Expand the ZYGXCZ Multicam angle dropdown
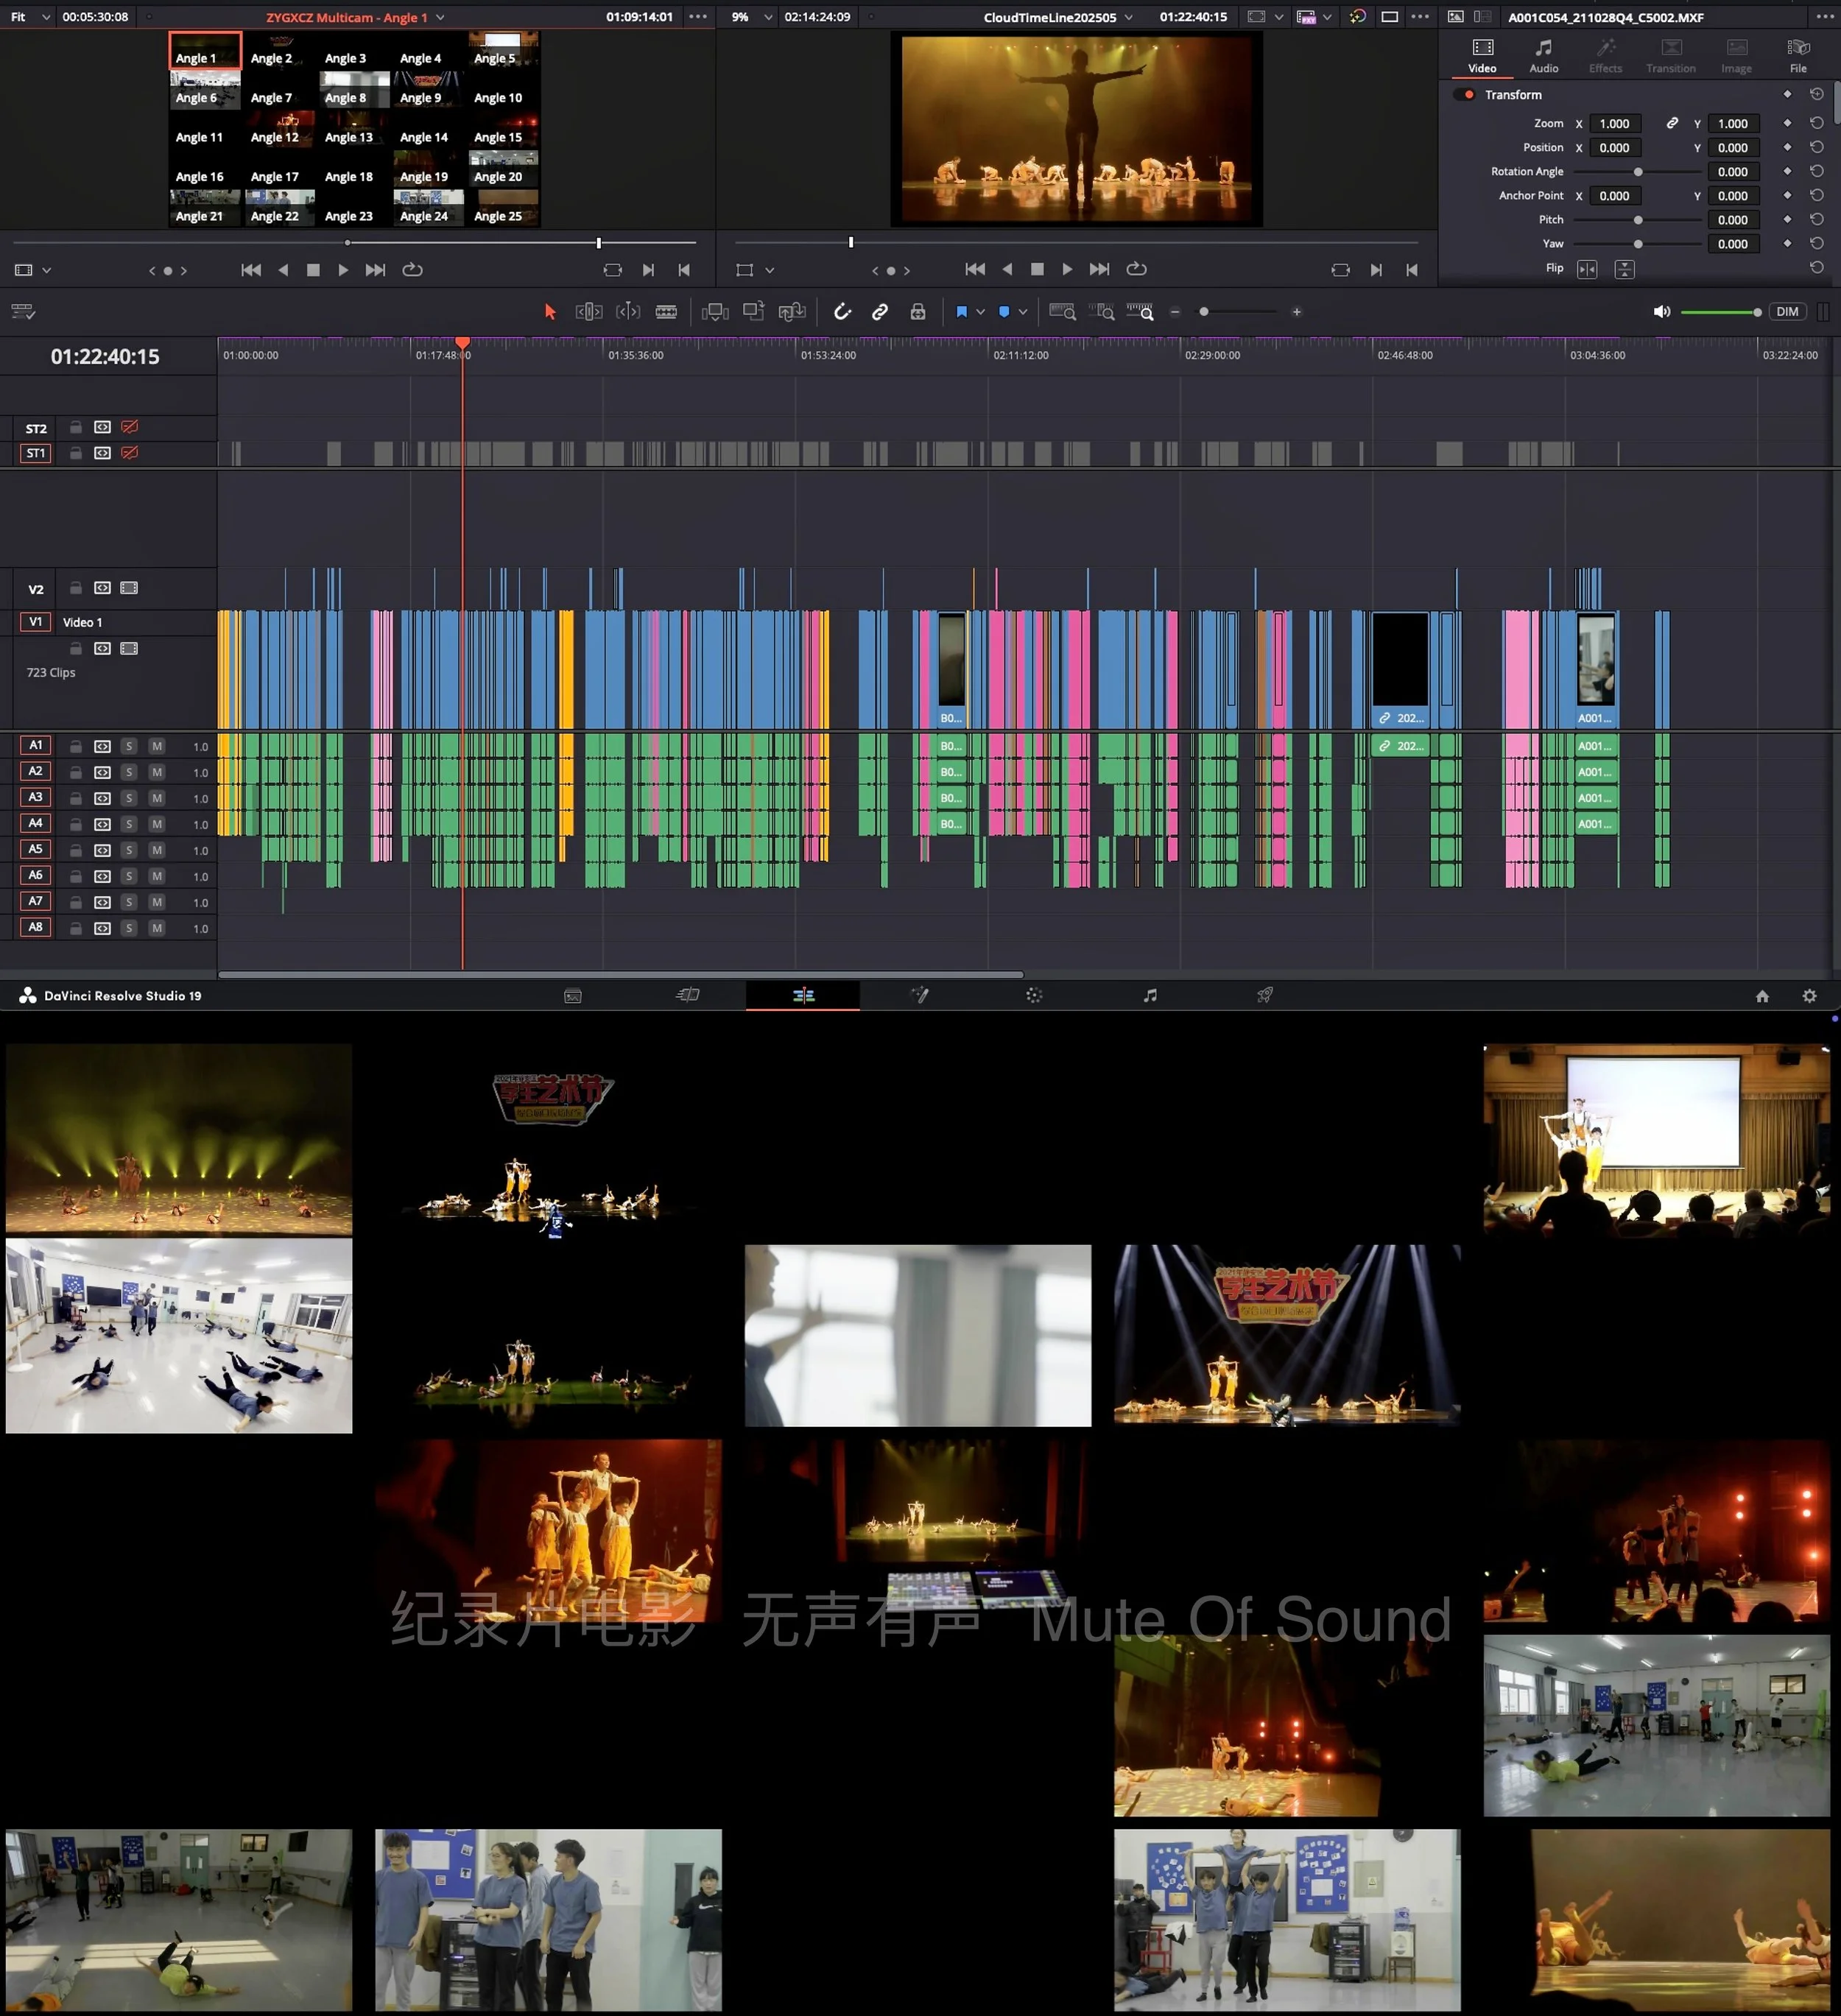The width and height of the screenshot is (1841, 2016). [x=441, y=17]
